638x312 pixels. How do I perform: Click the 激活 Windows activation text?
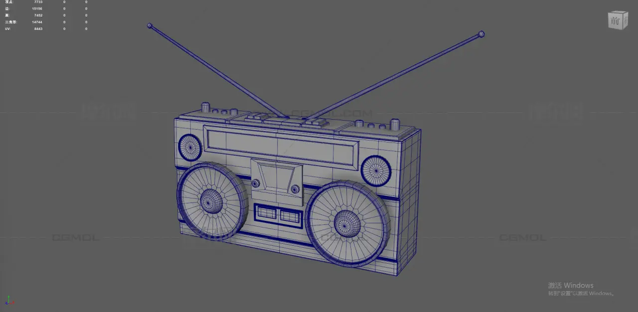[571, 286]
